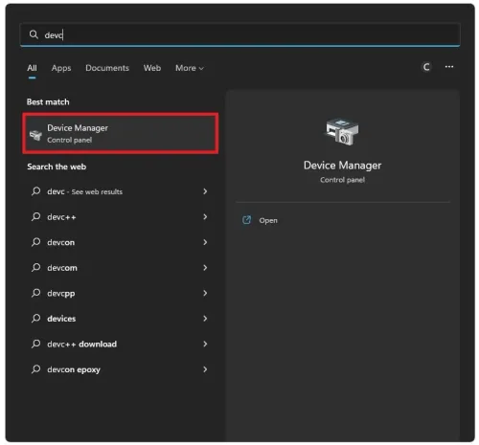Click the search icon beside 'devcom'
This screenshot has height=445, width=479.
coord(35,267)
